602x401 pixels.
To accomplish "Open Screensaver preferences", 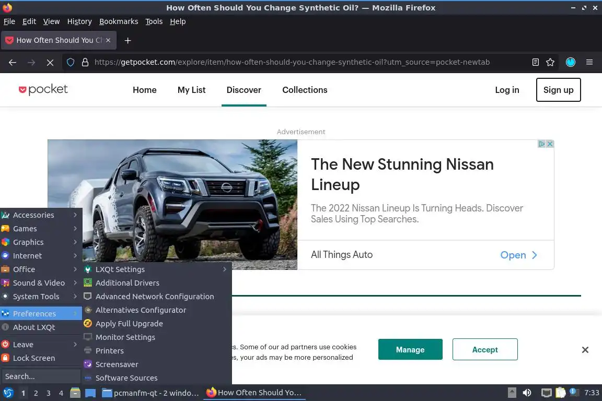I will coord(157,364).
